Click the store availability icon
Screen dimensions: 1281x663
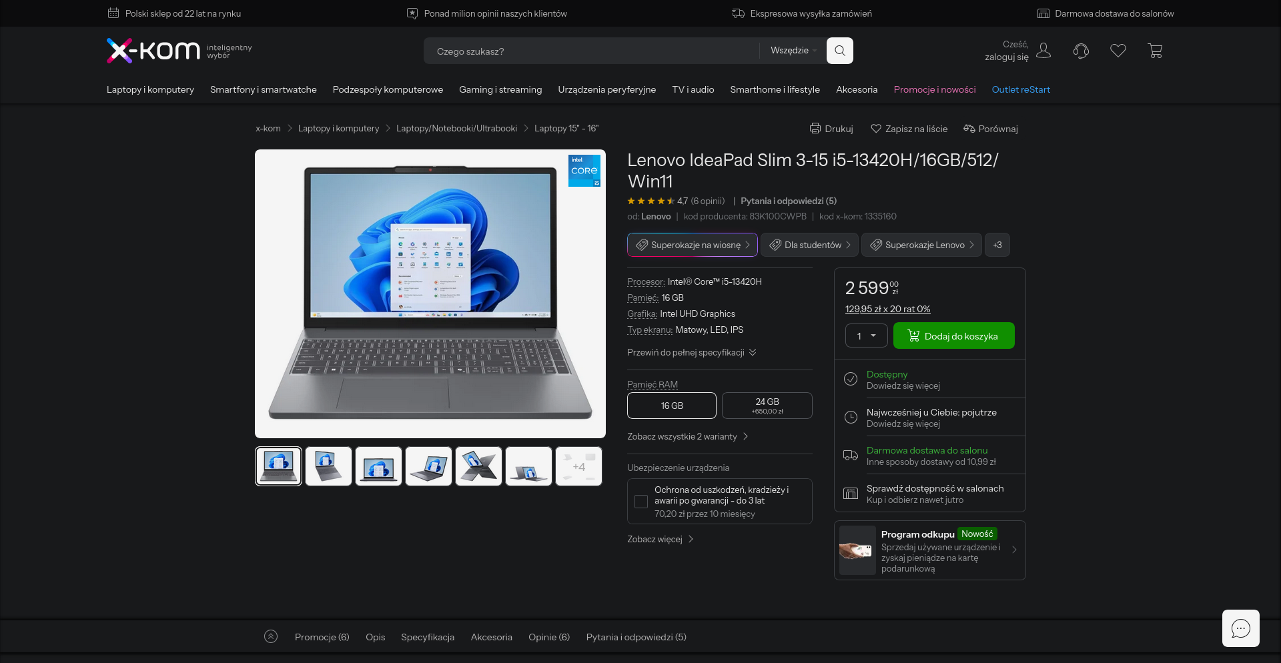point(851,493)
